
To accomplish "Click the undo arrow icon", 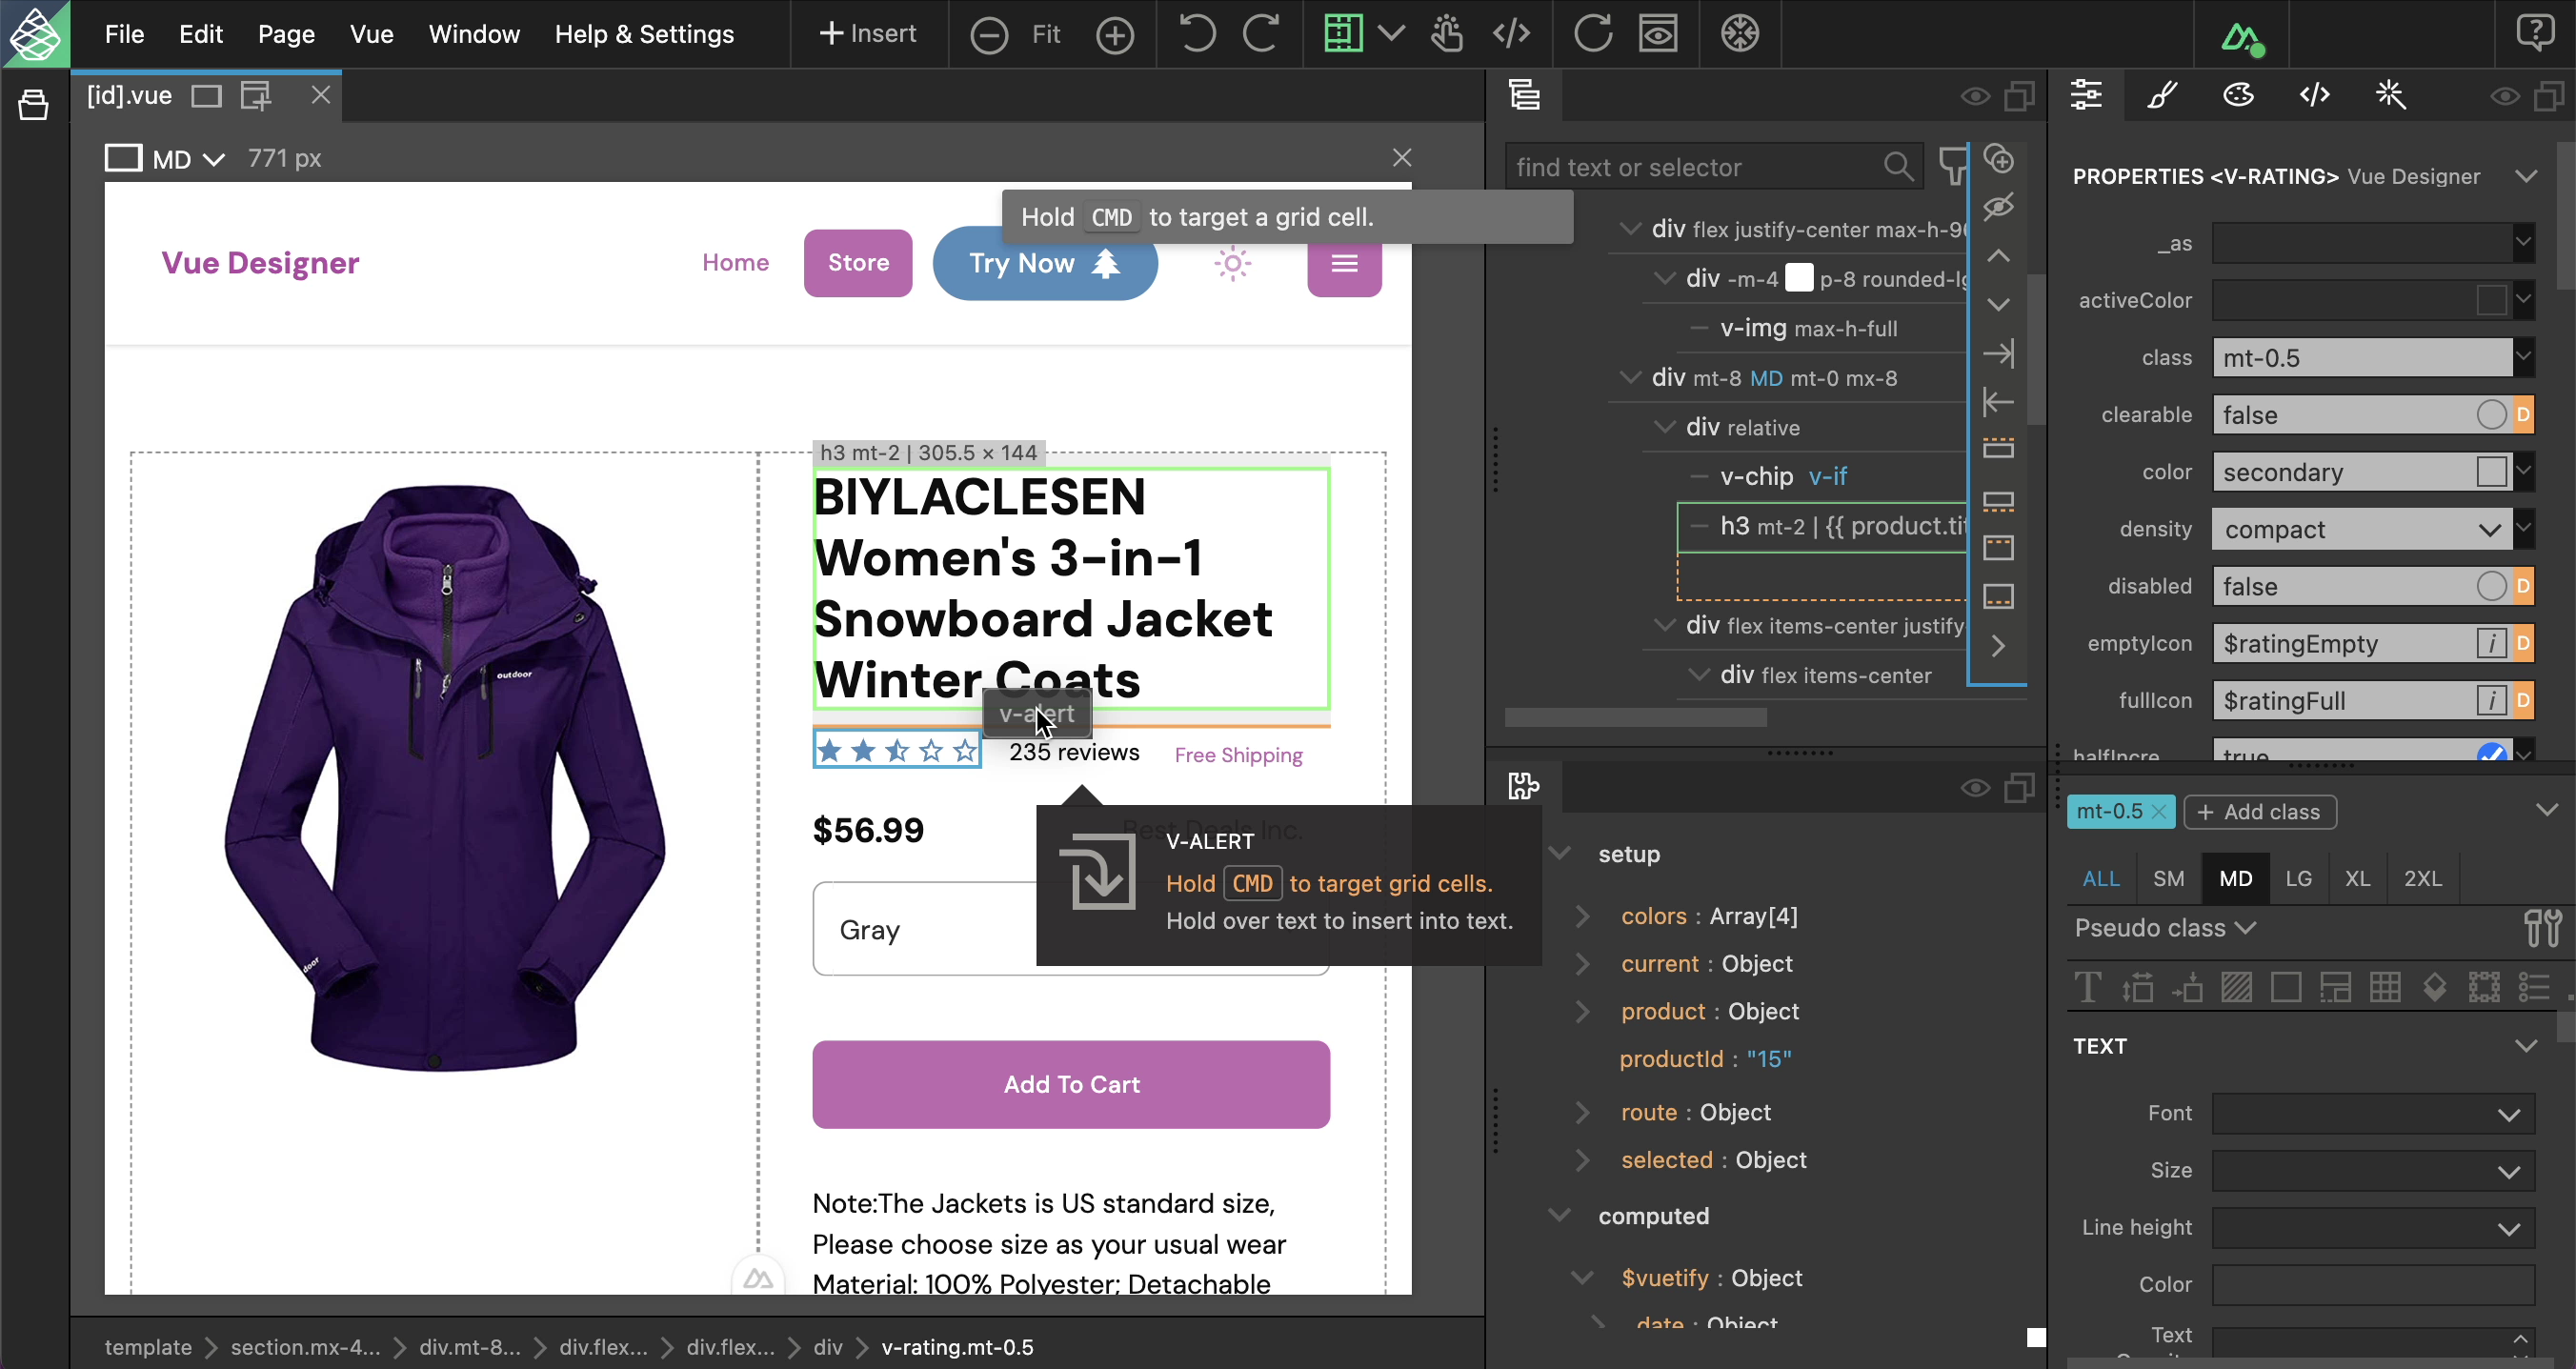I will click(1196, 34).
